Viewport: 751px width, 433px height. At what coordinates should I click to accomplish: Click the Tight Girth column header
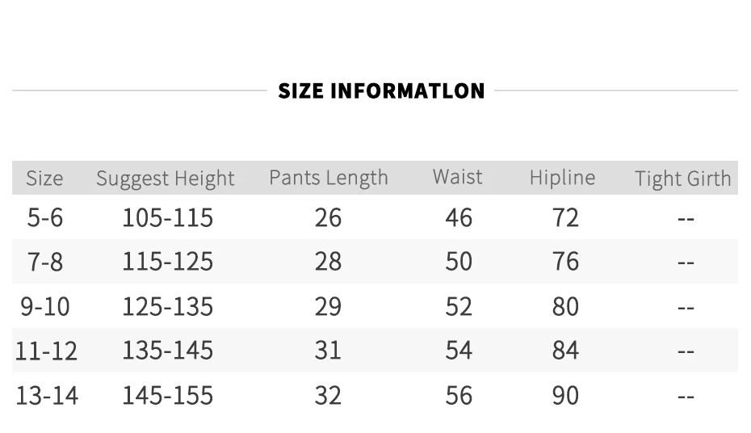point(683,179)
